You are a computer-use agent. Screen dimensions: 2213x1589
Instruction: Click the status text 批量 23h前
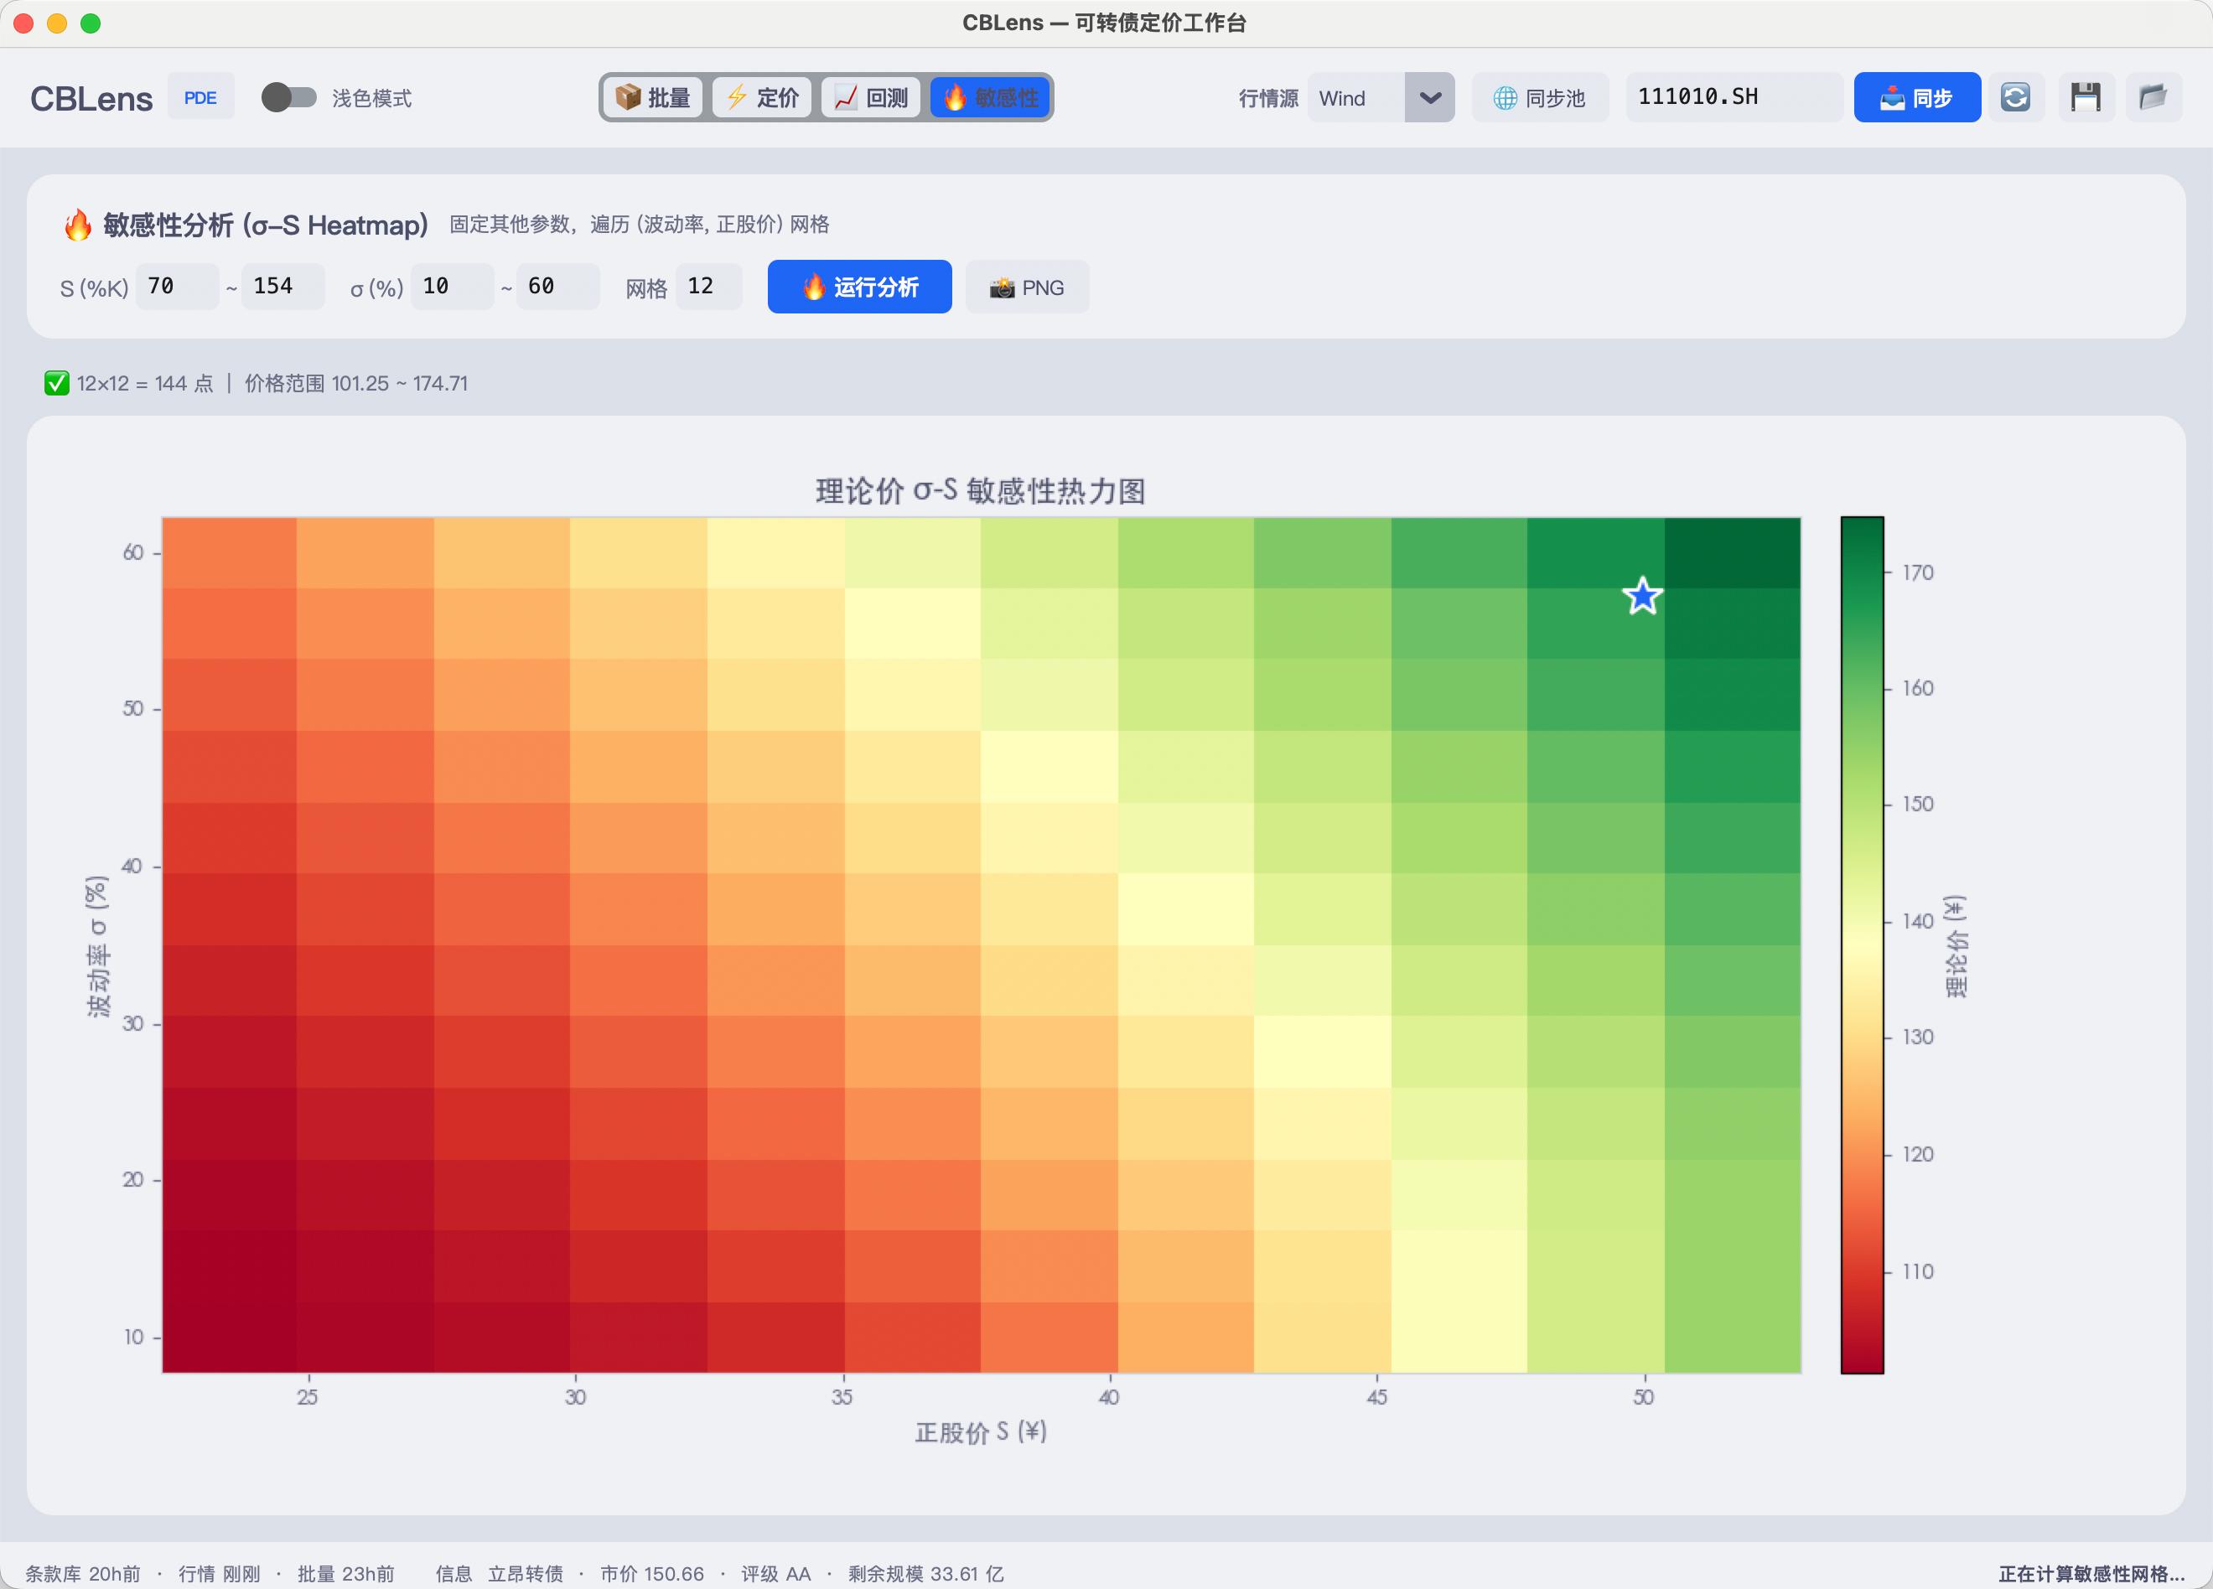[x=345, y=1573]
